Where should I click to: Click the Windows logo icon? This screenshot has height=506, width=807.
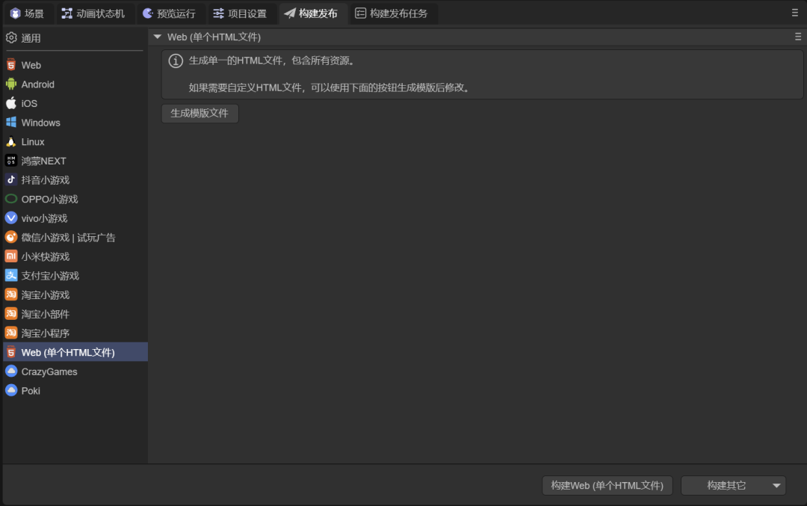10,122
